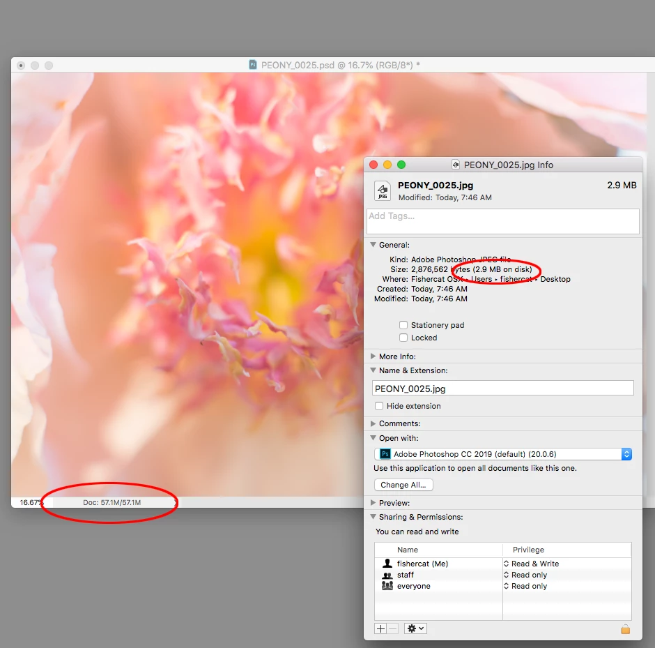Expand the Preview section
Viewport: 655px width, 648px height.
[373, 502]
